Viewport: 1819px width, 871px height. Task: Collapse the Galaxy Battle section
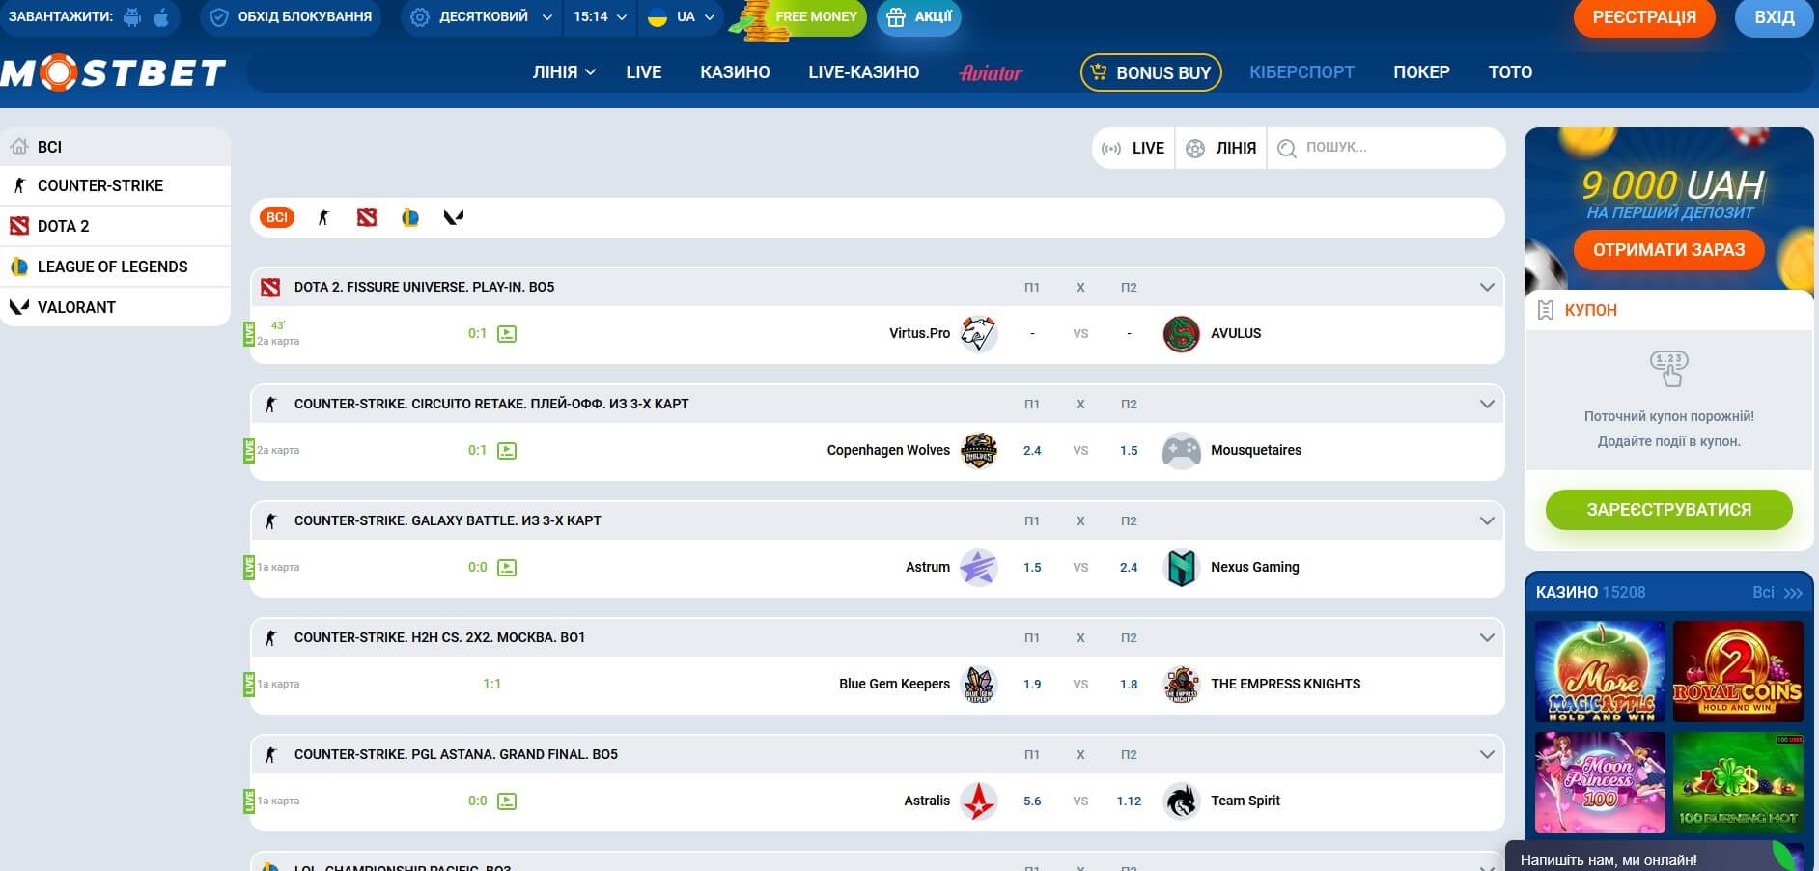[1487, 520]
